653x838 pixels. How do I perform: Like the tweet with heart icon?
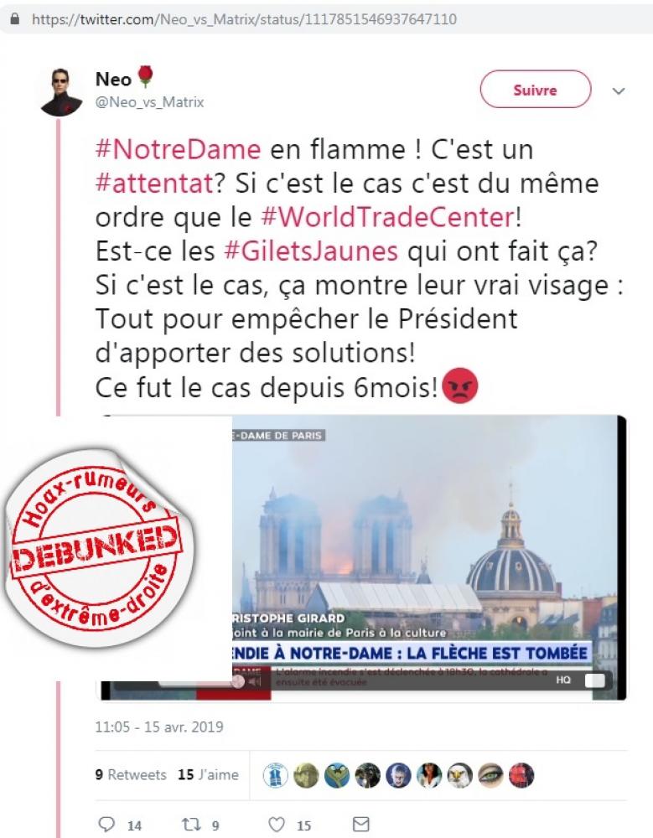coord(277,824)
